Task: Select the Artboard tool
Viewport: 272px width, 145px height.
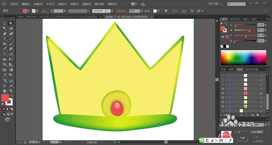Action: tap(5, 86)
